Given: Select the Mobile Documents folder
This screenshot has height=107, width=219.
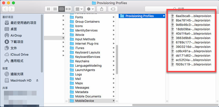Looking at the screenshot, I should click(92, 97).
